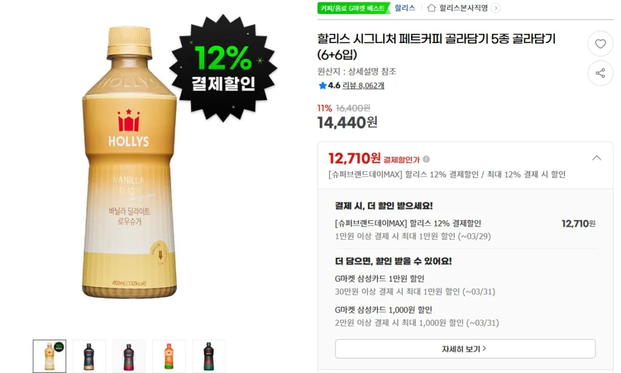Screen dimensions: 621x373
Task: Select the dark navy bottle thumbnail
Action: 89,356
